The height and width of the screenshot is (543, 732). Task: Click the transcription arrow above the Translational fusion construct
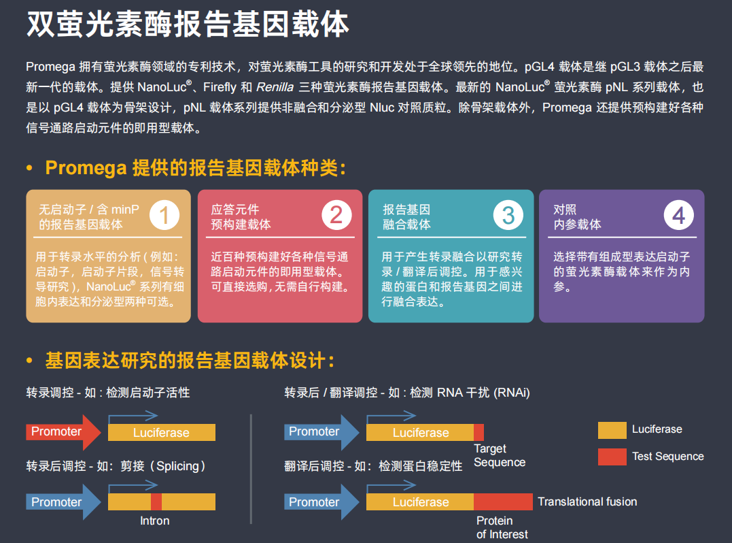click(x=391, y=486)
